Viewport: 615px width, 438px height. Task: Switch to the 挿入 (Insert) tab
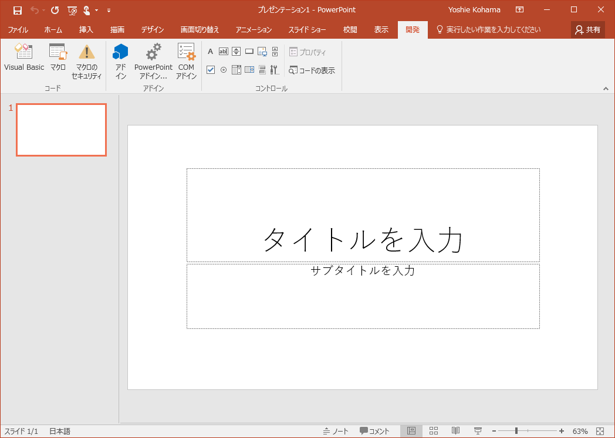pyautogui.click(x=86, y=29)
